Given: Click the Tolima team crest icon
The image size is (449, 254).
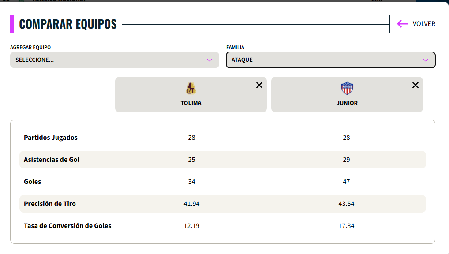Looking at the screenshot, I should [x=191, y=89].
